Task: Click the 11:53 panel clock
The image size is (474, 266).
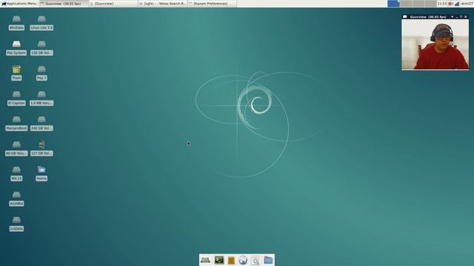Action: tap(442, 4)
